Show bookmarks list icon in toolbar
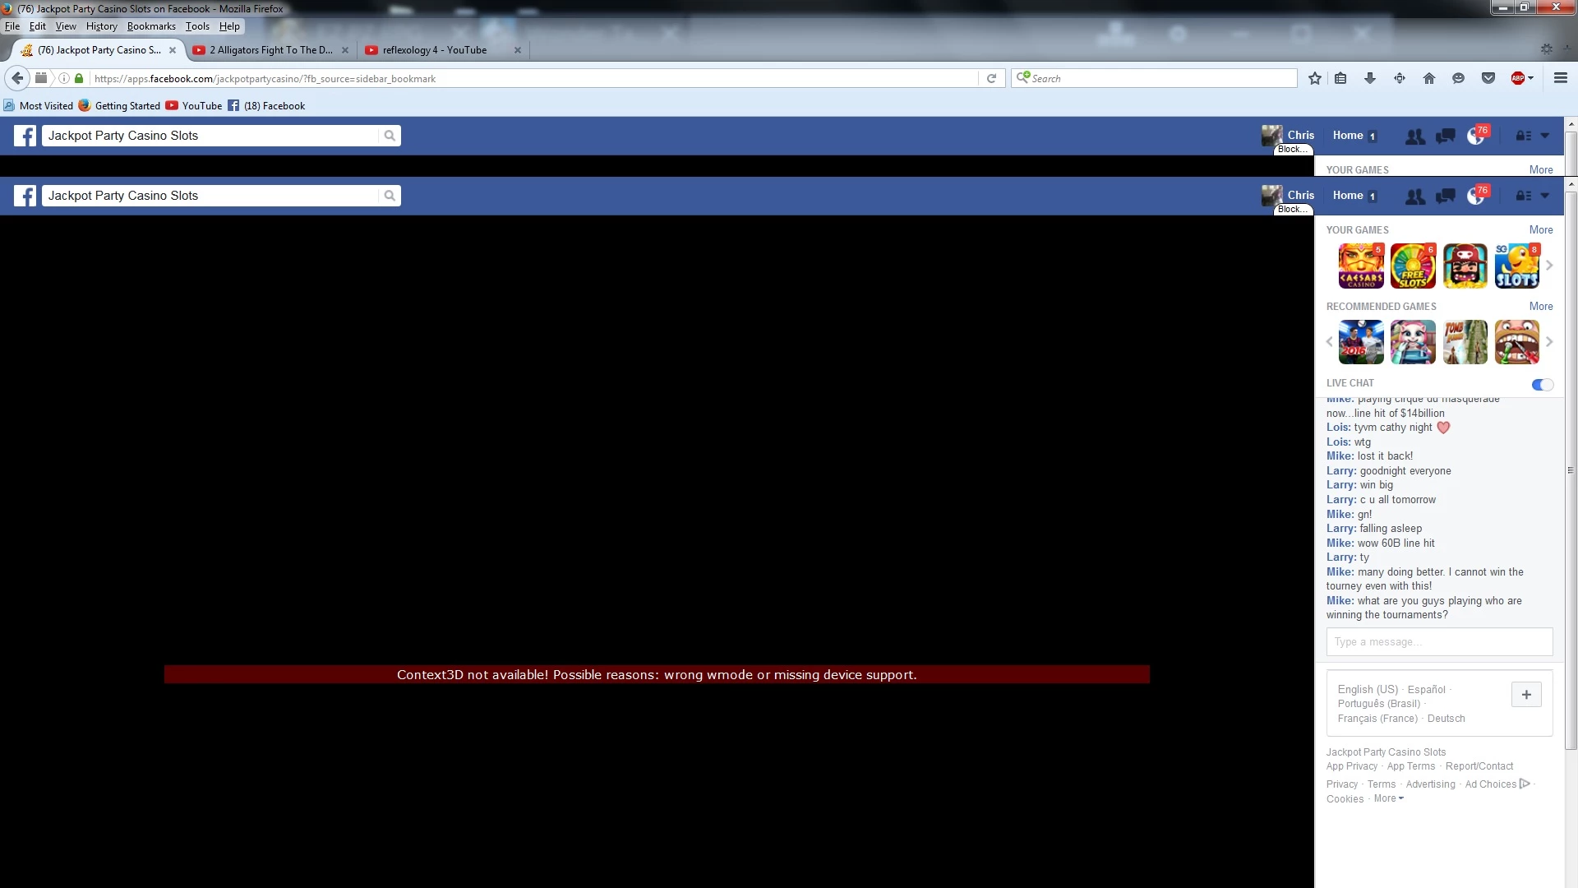The width and height of the screenshot is (1578, 888). click(x=1340, y=78)
